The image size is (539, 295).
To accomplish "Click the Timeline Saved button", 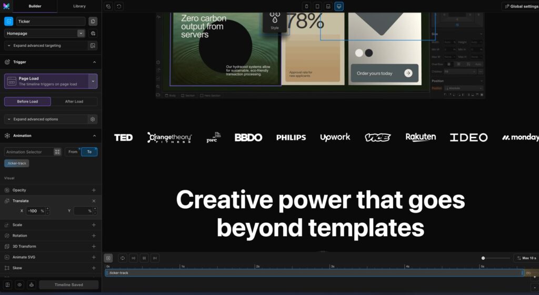I will [x=69, y=284].
